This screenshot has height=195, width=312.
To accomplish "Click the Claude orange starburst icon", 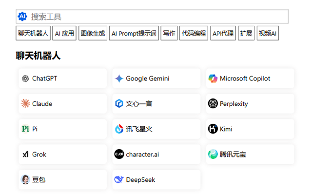I will tap(25, 104).
